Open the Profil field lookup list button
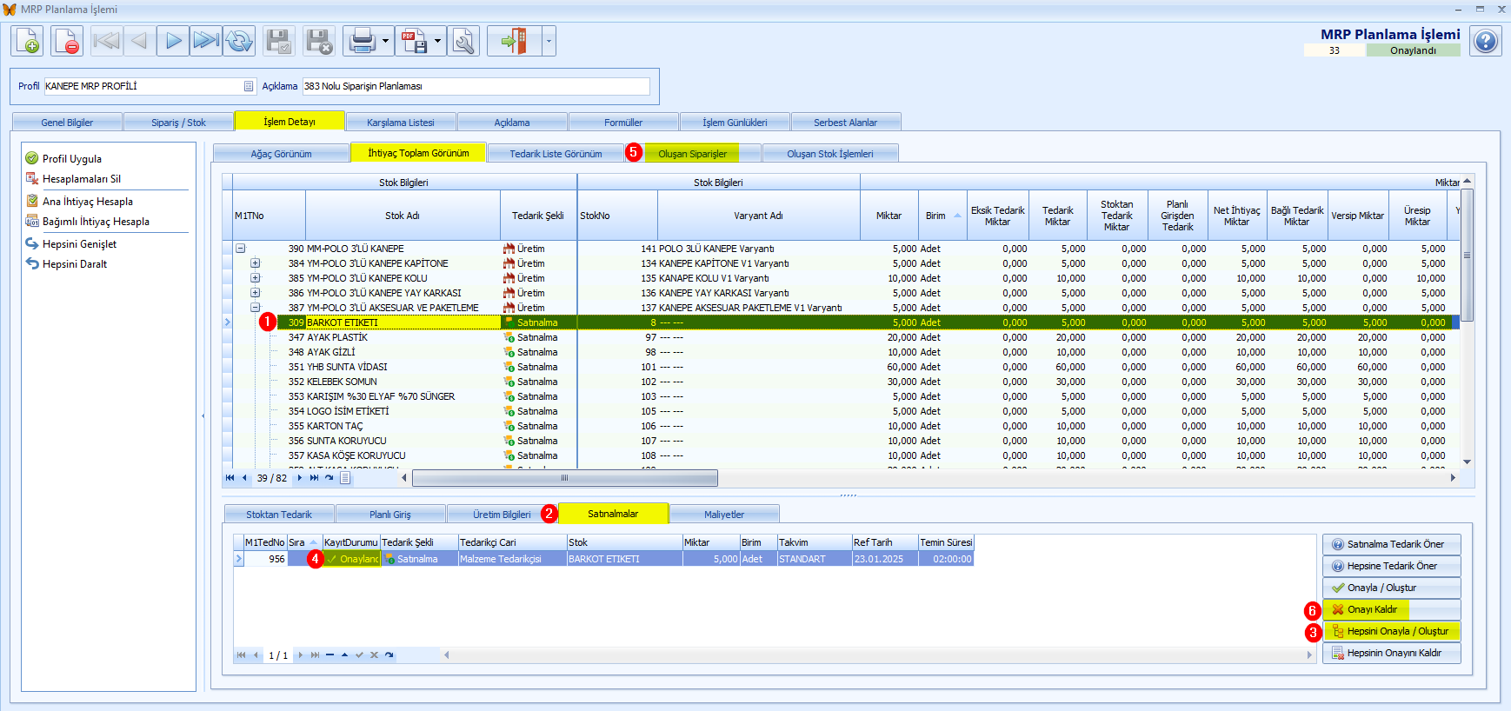The height and width of the screenshot is (711, 1511). click(249, 86)
